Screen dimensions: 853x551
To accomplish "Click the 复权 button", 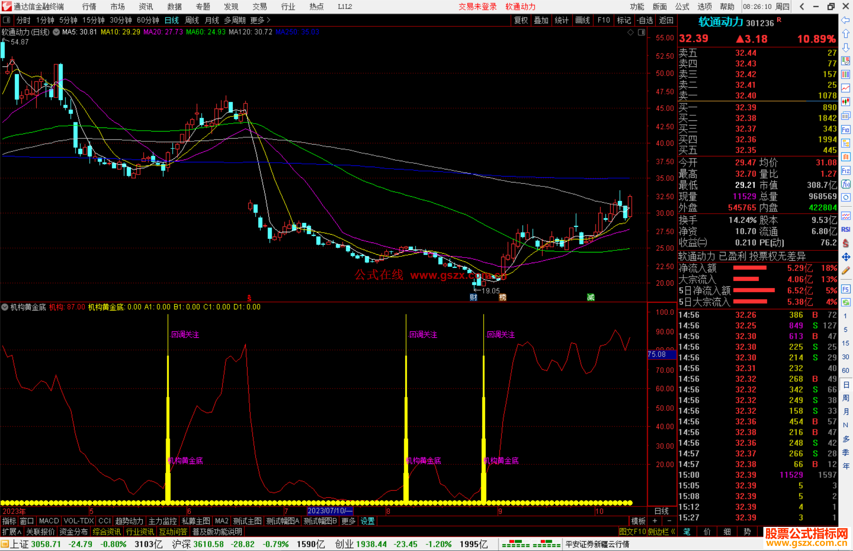I will (520, 20).
